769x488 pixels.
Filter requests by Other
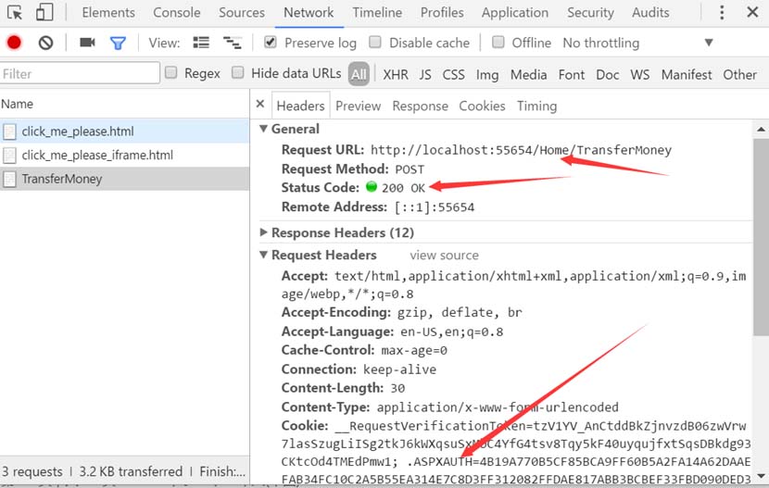pyautogui.click(x=740, y=74)
